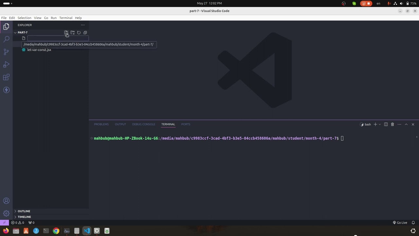
Task: Refresh the explorer file tree
Action: (x=79, y=32)
